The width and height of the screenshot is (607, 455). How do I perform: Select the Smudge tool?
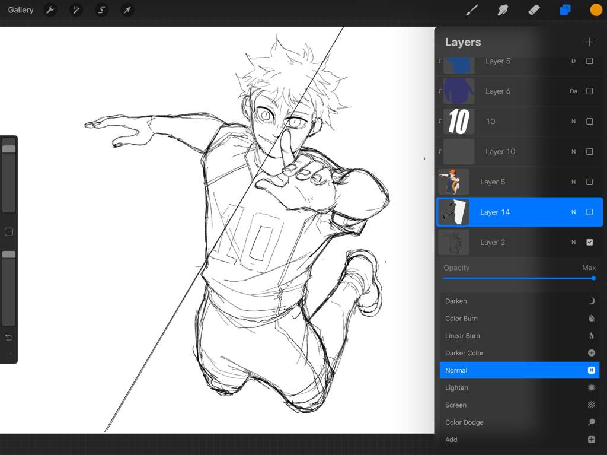[503, 10]
